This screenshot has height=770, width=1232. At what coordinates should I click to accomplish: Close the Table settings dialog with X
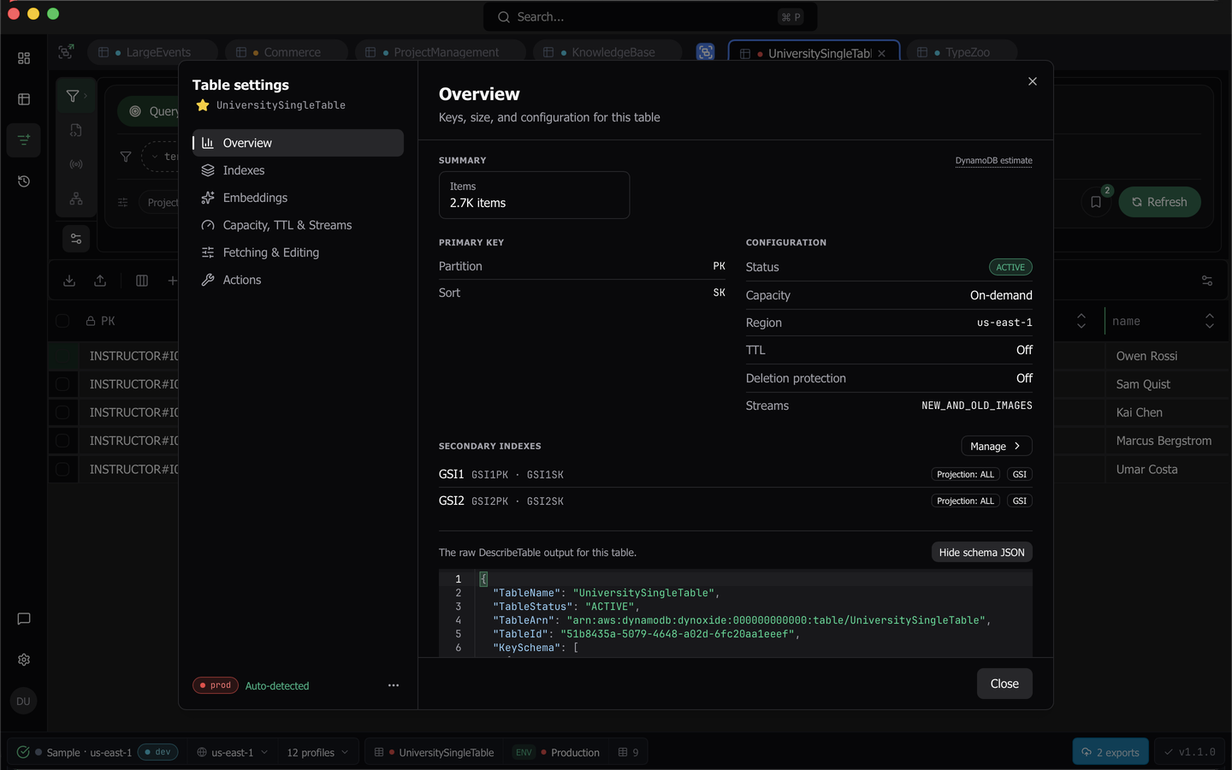tap(1033, 81)
